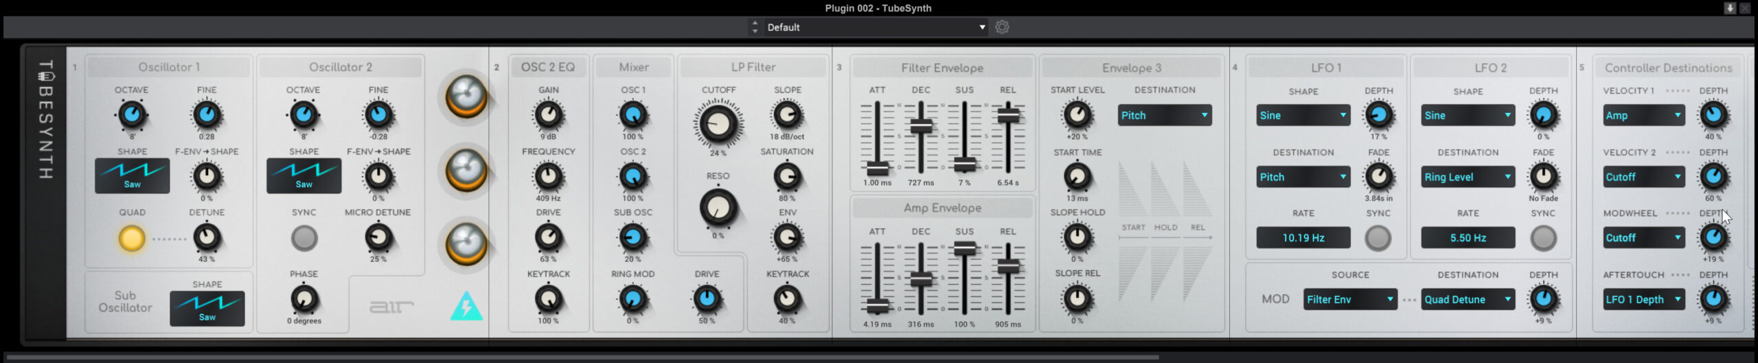1758x363 pixels.
Task: Open the LFO 2 Shape Sine dropdown
Action: point(1468,115)
